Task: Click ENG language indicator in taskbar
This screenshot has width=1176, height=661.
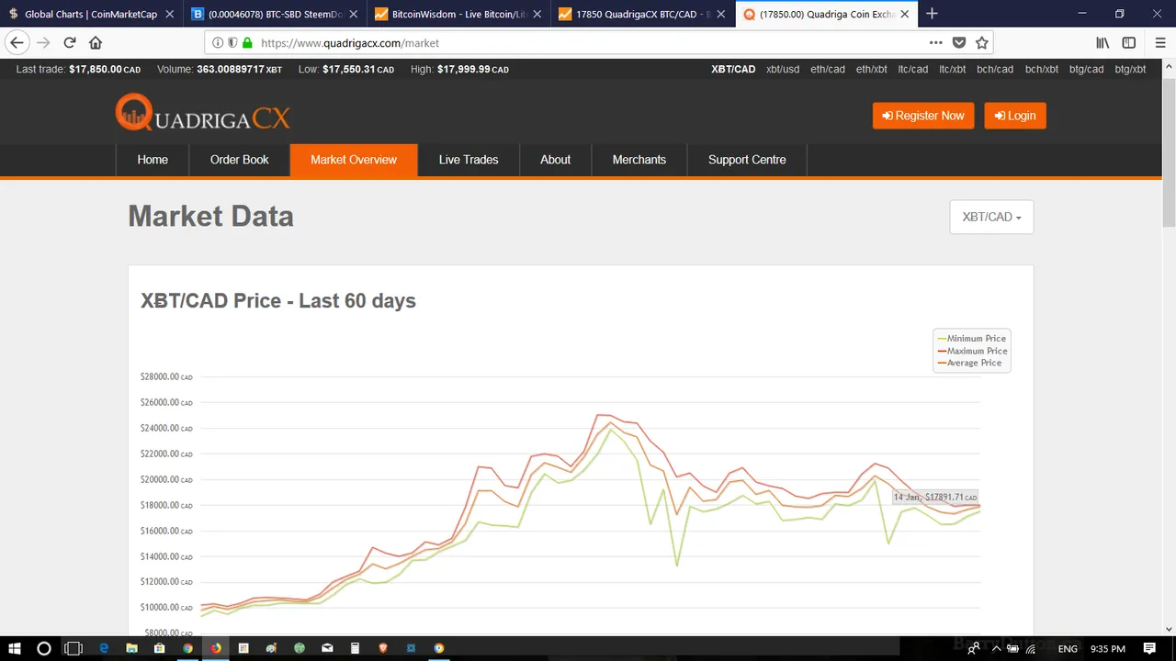Action: coord(1068,648)
